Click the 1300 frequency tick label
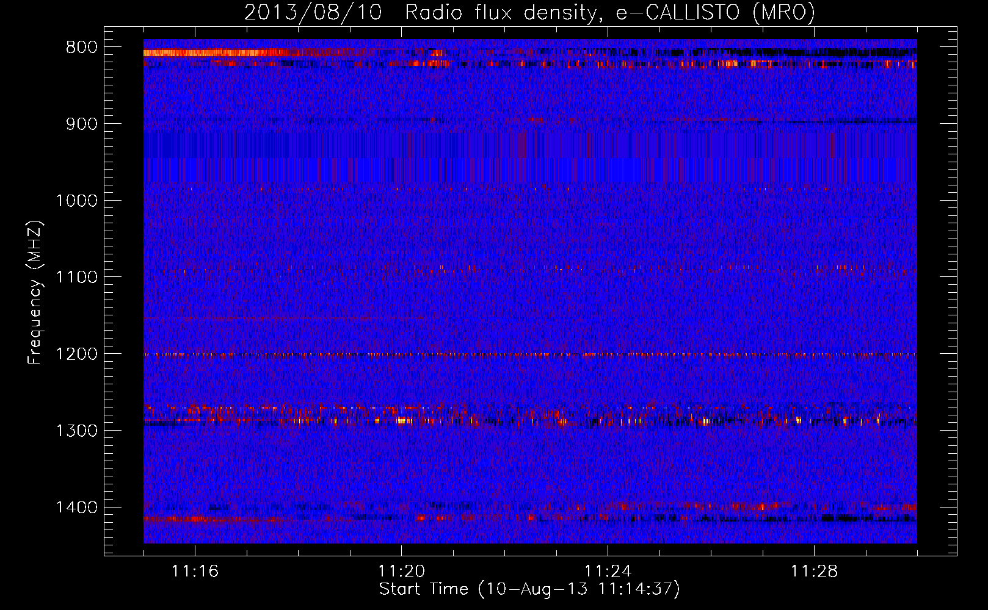 (x=76, y=431)
